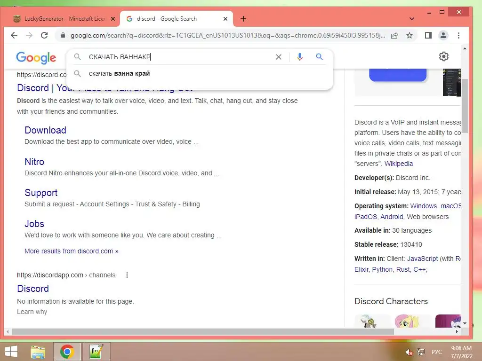Click the browser forward arrow
Screen dimensions: 482x361
29,35
